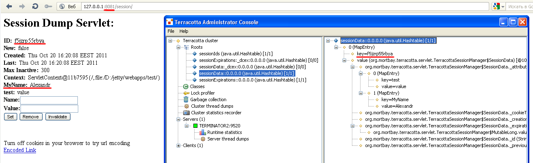Viewport: 533px width, 163px height.
Task: Select sessionIds (java.util.Hashtable) root
Action: click(x=236, y=54)
